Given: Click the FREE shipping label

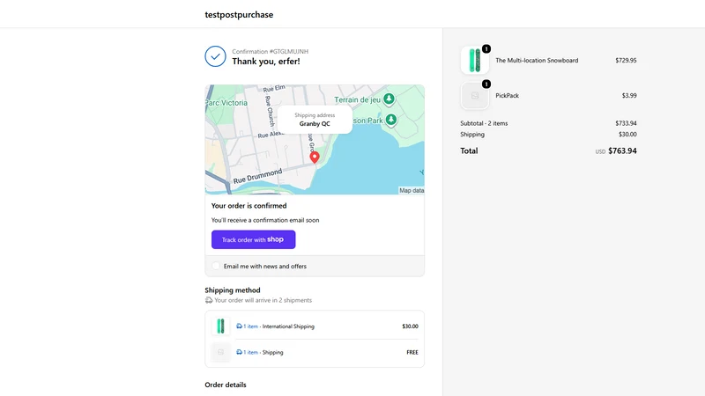Looking at the screenshot, I should pos(412,353).
